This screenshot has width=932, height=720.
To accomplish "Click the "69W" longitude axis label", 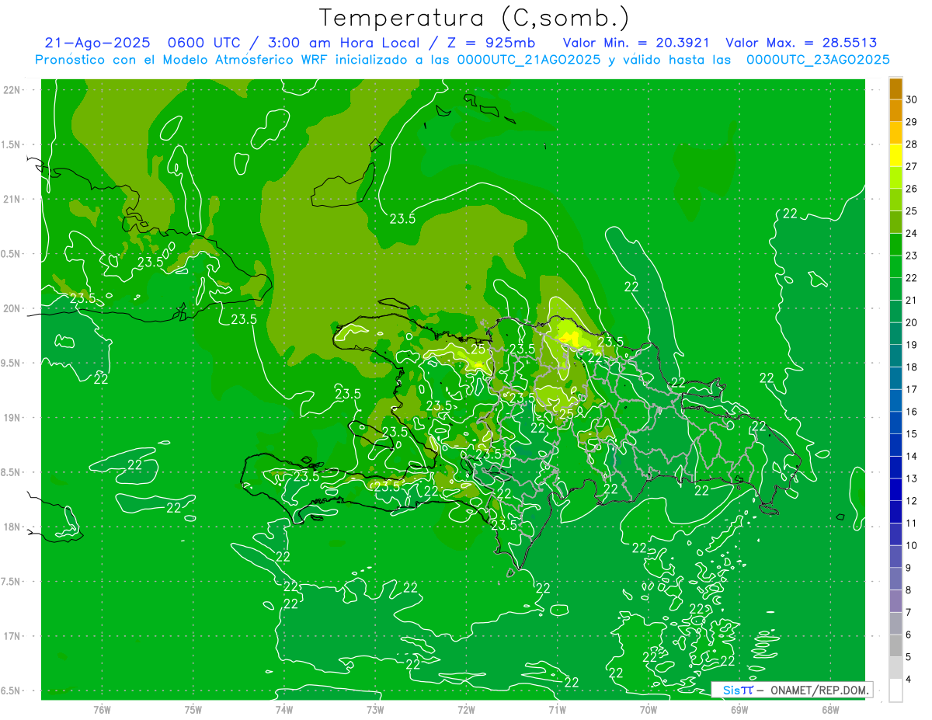I will pyautogui.click(x=739, y=710).
